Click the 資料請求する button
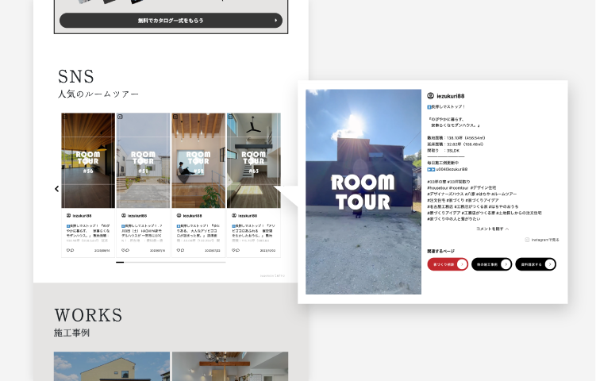 click(535, 264)
